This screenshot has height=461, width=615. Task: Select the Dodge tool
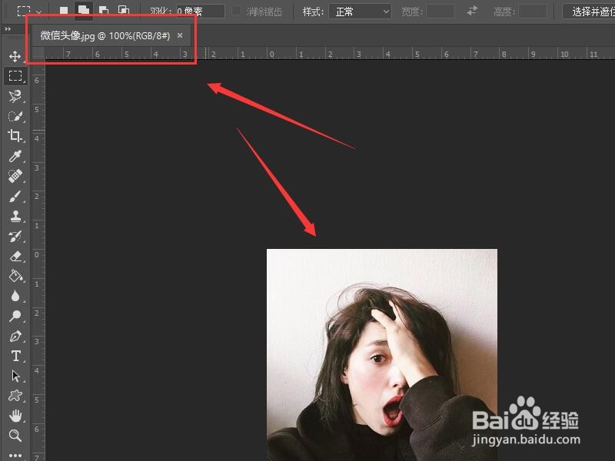pos(15,316)
